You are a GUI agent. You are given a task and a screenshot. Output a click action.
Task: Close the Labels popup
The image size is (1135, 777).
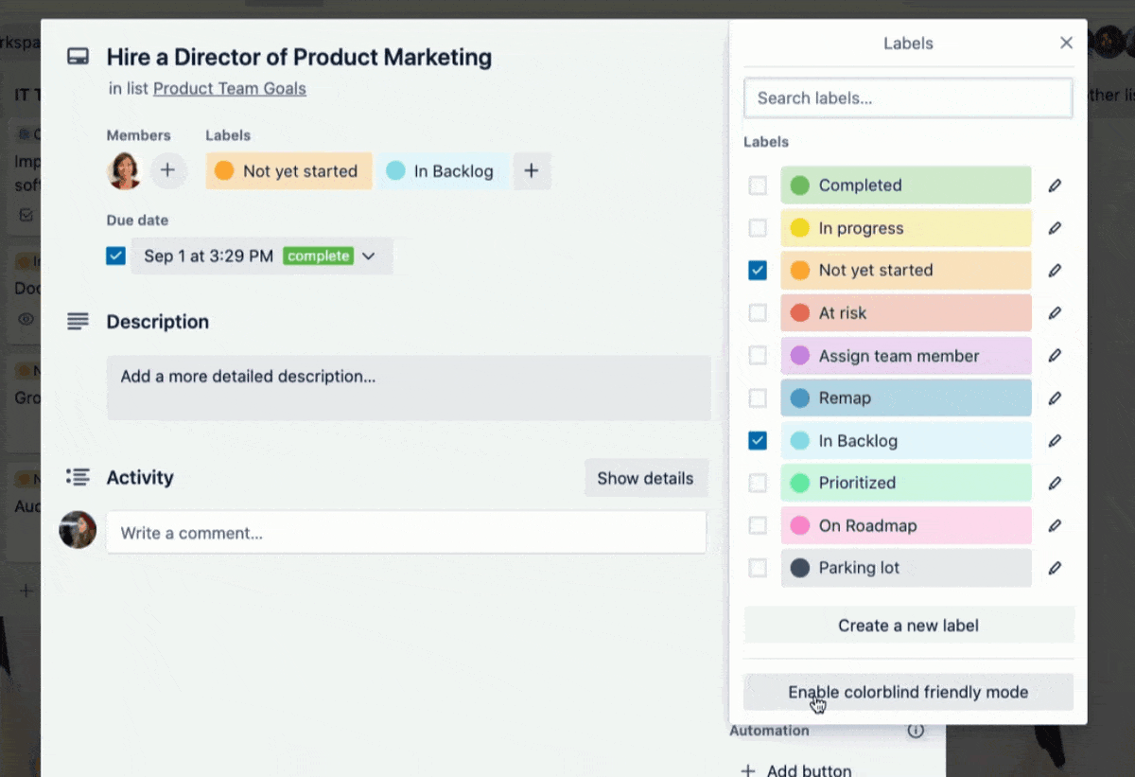1066,44
